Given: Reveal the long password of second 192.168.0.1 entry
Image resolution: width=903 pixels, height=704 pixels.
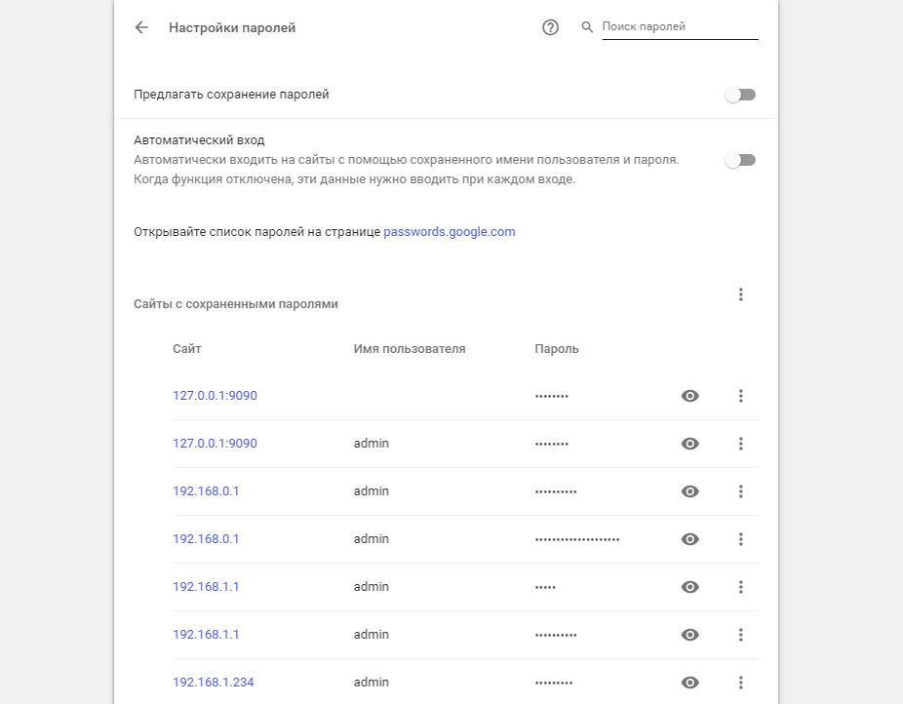Looking at the screenshot, I should 689,538.
